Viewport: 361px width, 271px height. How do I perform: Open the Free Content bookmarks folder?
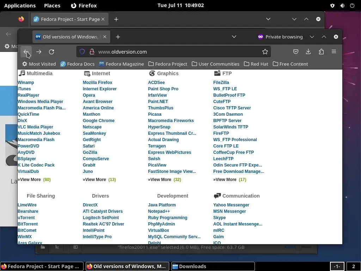coord(290,64)
